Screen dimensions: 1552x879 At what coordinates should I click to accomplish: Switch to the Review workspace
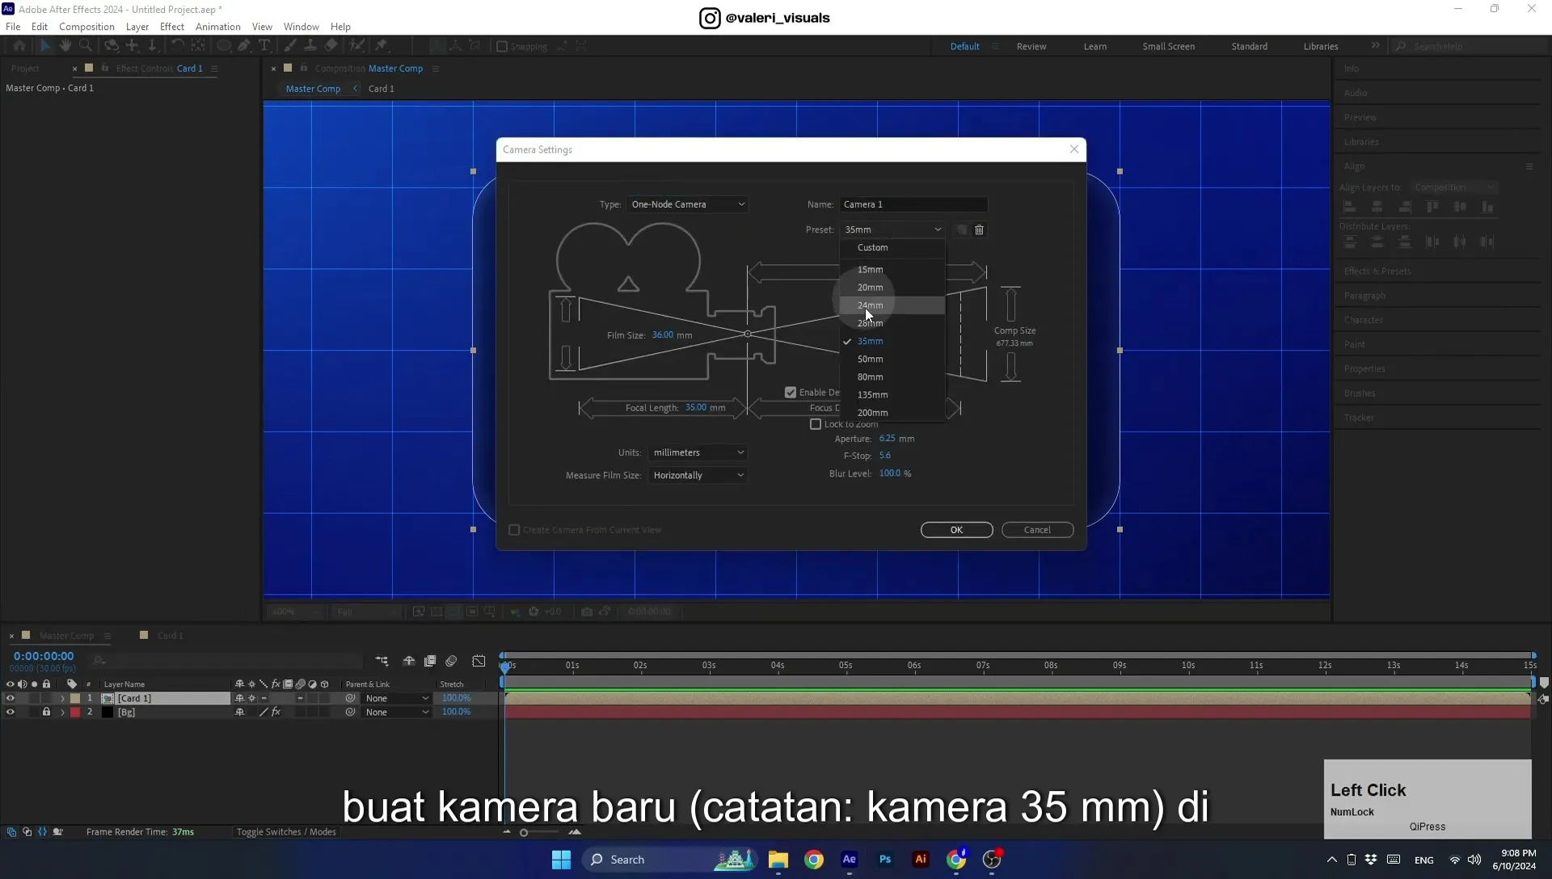tap(1031, 46)
